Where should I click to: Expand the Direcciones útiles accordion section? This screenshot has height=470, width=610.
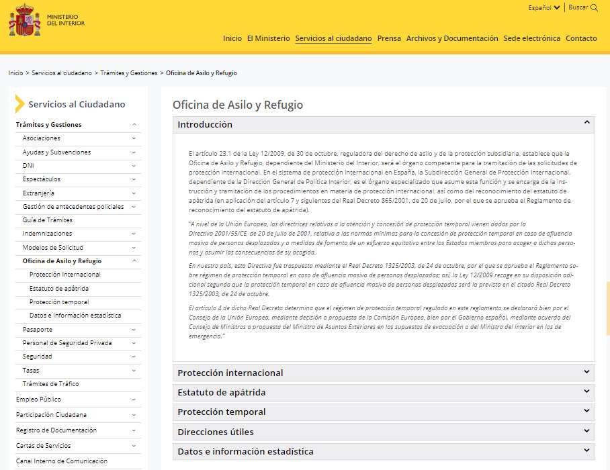click(x=384, y=432)
